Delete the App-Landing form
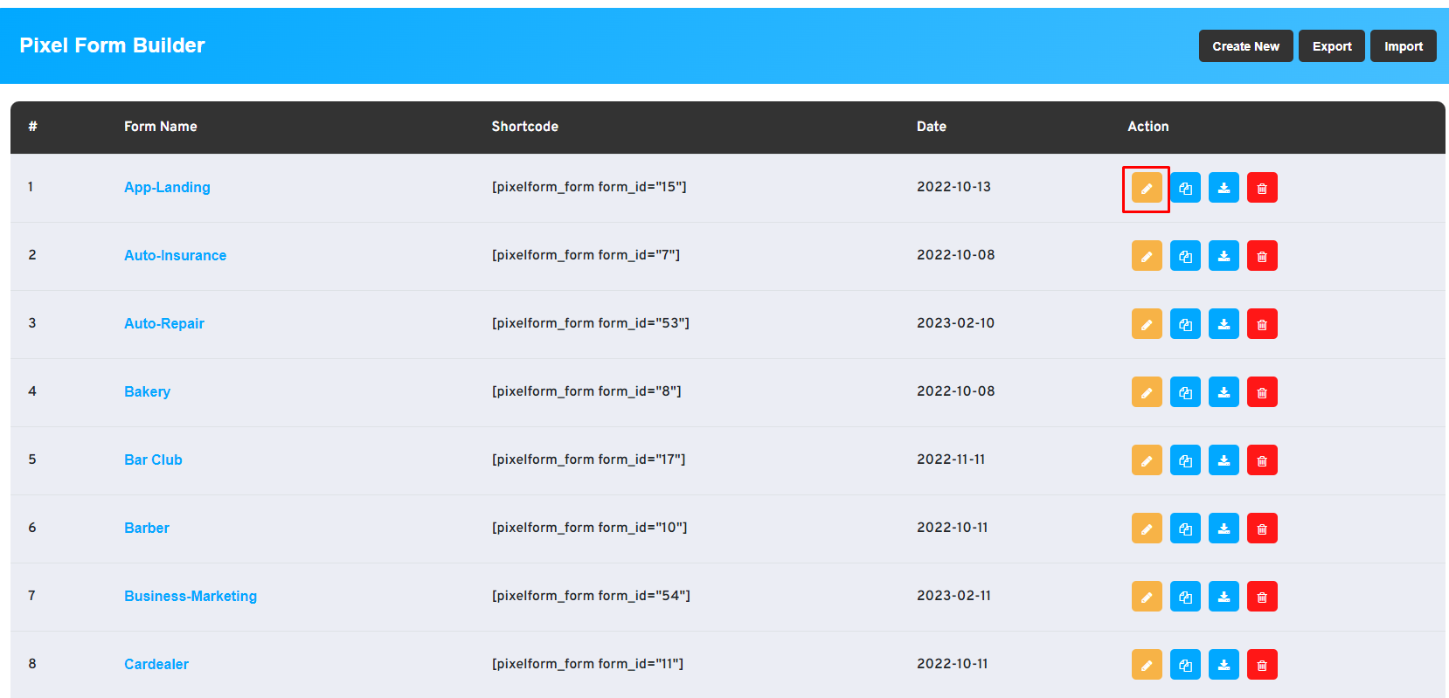Image resolution: width=1449 pixels, height=698 pixels. pyautogui.click(x=1262, y=188)
